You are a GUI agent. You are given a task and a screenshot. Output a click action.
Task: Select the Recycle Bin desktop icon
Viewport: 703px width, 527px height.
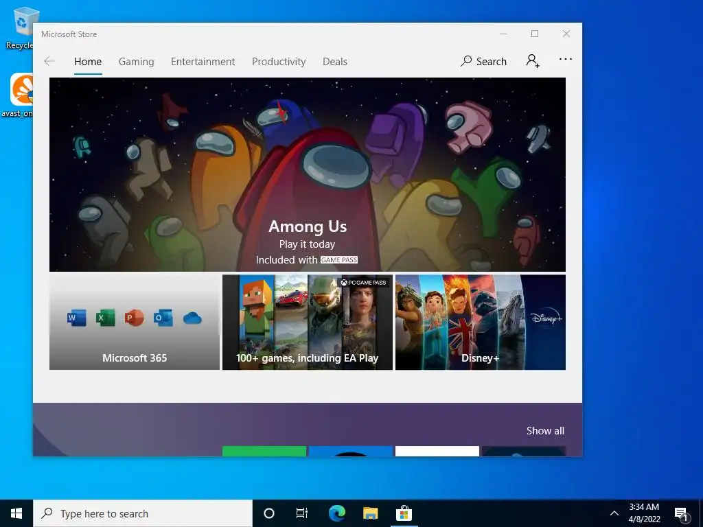[x=20, y=27]
